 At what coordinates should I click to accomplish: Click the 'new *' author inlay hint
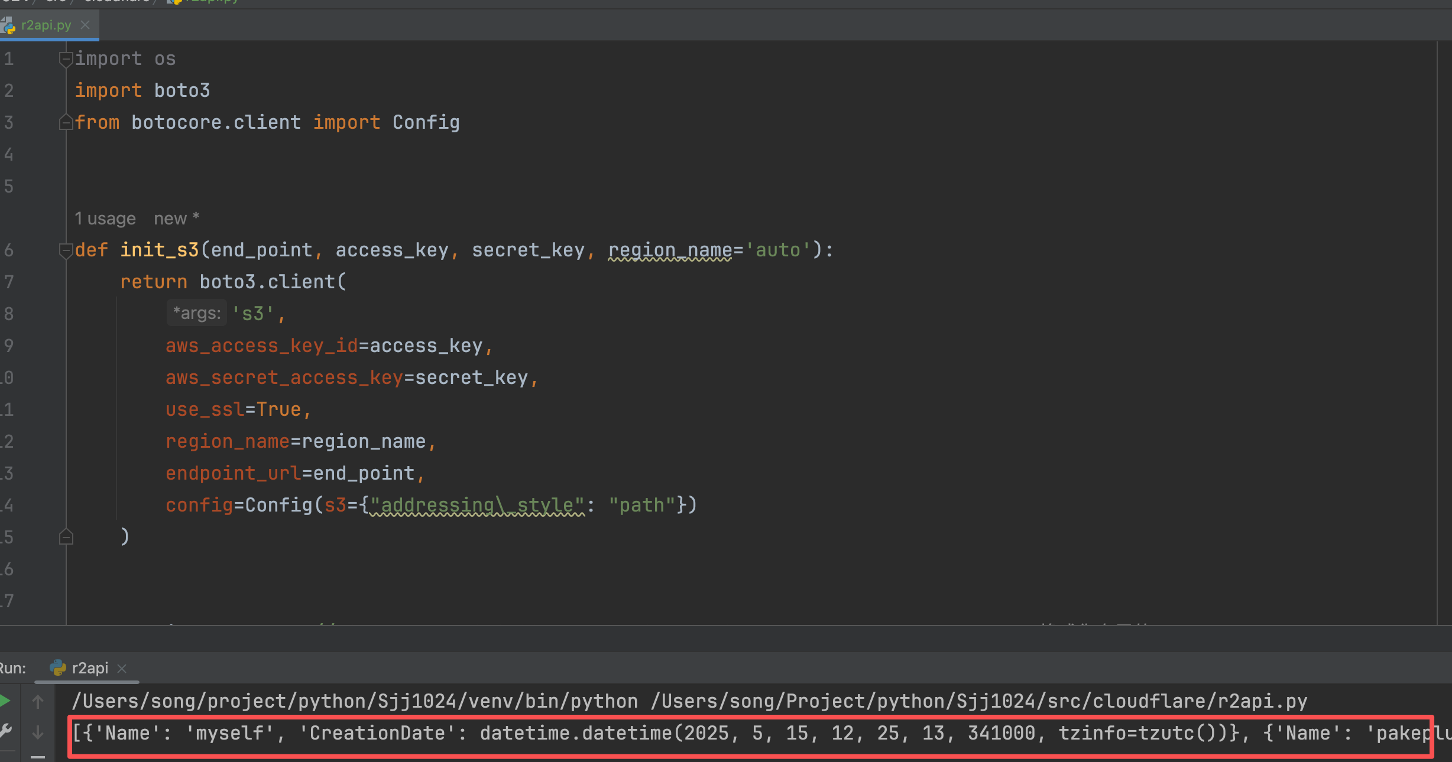176,219
